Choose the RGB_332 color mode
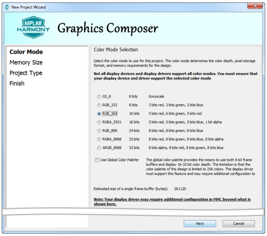This screenshot has height=236, width=267. click(99, 105)
